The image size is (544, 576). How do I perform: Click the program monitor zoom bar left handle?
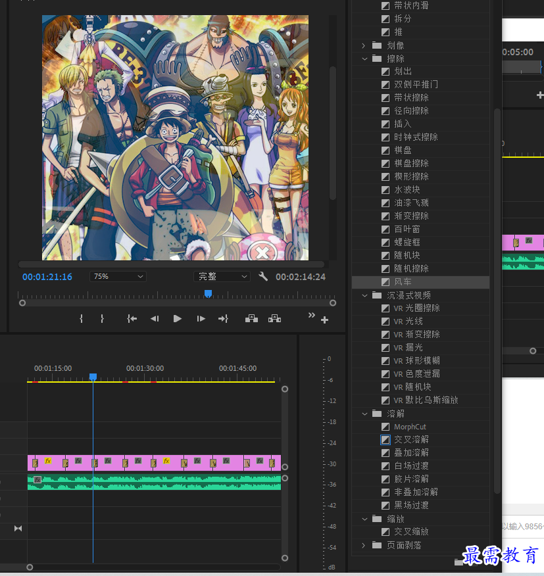click(22, 303)
